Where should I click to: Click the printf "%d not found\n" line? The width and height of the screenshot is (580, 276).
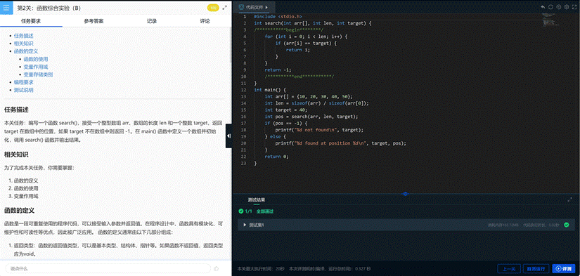[319, 130]
